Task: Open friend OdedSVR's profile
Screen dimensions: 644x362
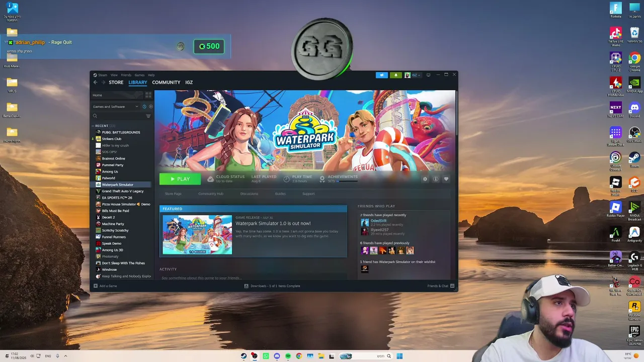Action: tap(378, 221)
